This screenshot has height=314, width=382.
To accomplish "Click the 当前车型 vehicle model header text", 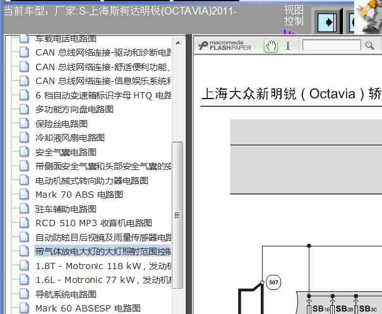I will pyautogui.click(x=121, y=11).
